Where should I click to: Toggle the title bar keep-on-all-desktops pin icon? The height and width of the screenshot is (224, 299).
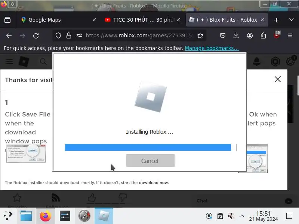click(12, 4)
